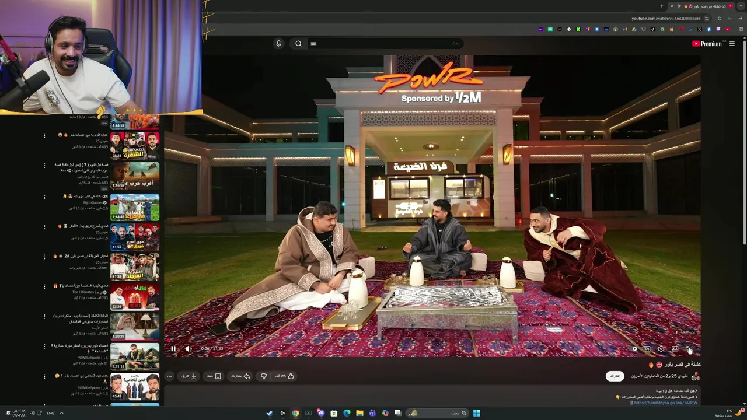Open options menu for 2:31:18 video

tap(44, 346)
